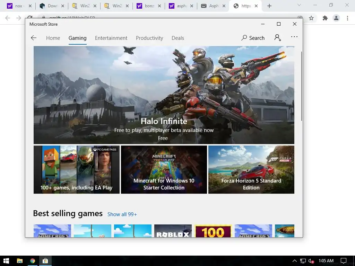This screenshot has width=355, height=266.
Task: Open the PC Game Pass 100+ games tile
Action: coord(77,169)
